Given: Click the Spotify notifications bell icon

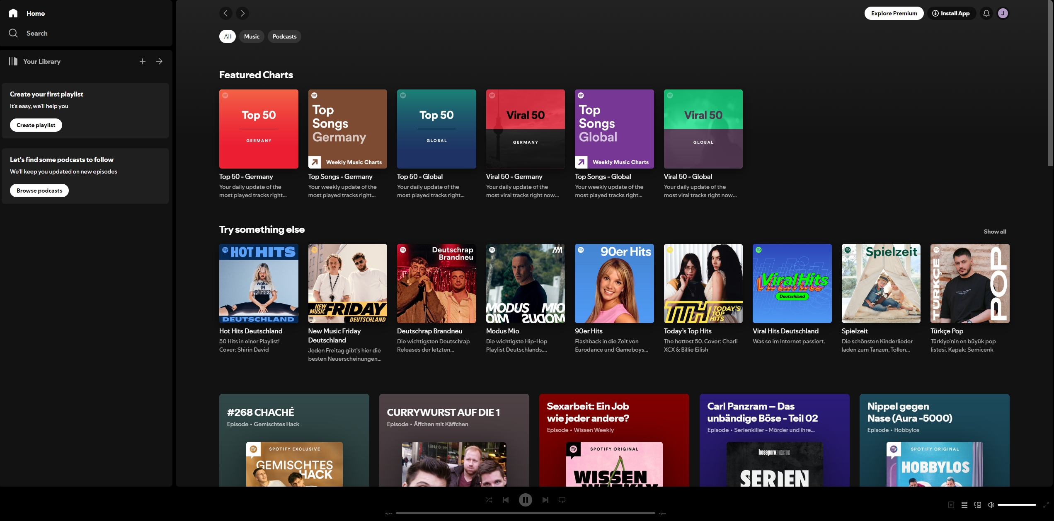Looking at the screenshot, I should pyautogui.click(x=986, y=13).
